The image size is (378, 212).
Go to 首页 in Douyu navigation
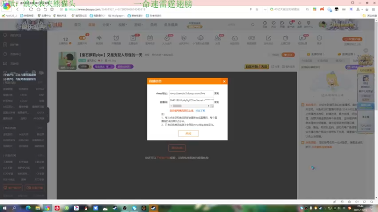tap(77, 25)
